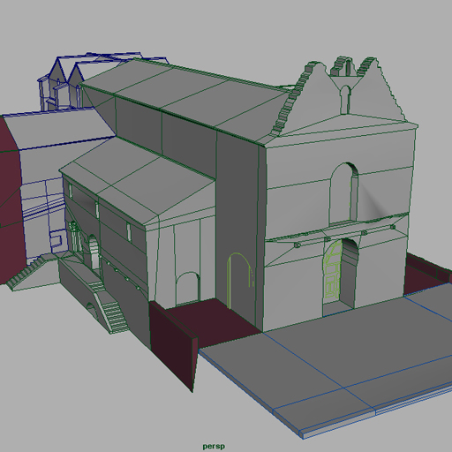This screenshot has width=452, height=452.
Task: Select the small arched opening on side building end wall
Action: point(187,288)
